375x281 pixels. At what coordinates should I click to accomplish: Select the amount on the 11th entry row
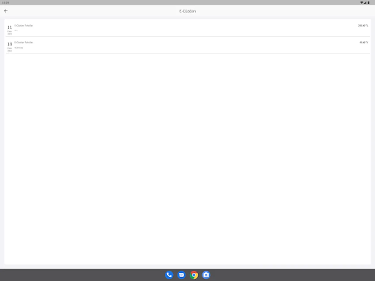363,26
